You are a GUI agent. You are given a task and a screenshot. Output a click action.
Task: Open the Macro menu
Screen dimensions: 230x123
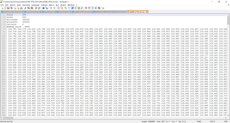(51, 5)
